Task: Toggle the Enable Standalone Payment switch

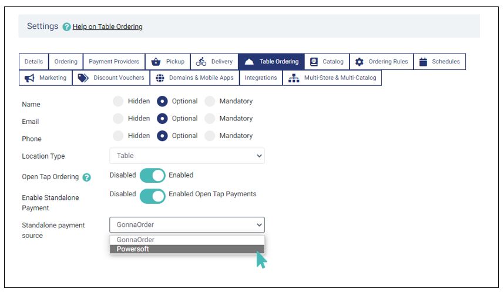Action: click(x=152, y=196)
